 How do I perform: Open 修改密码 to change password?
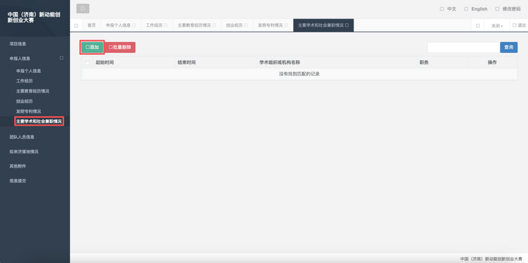[511, 9]
